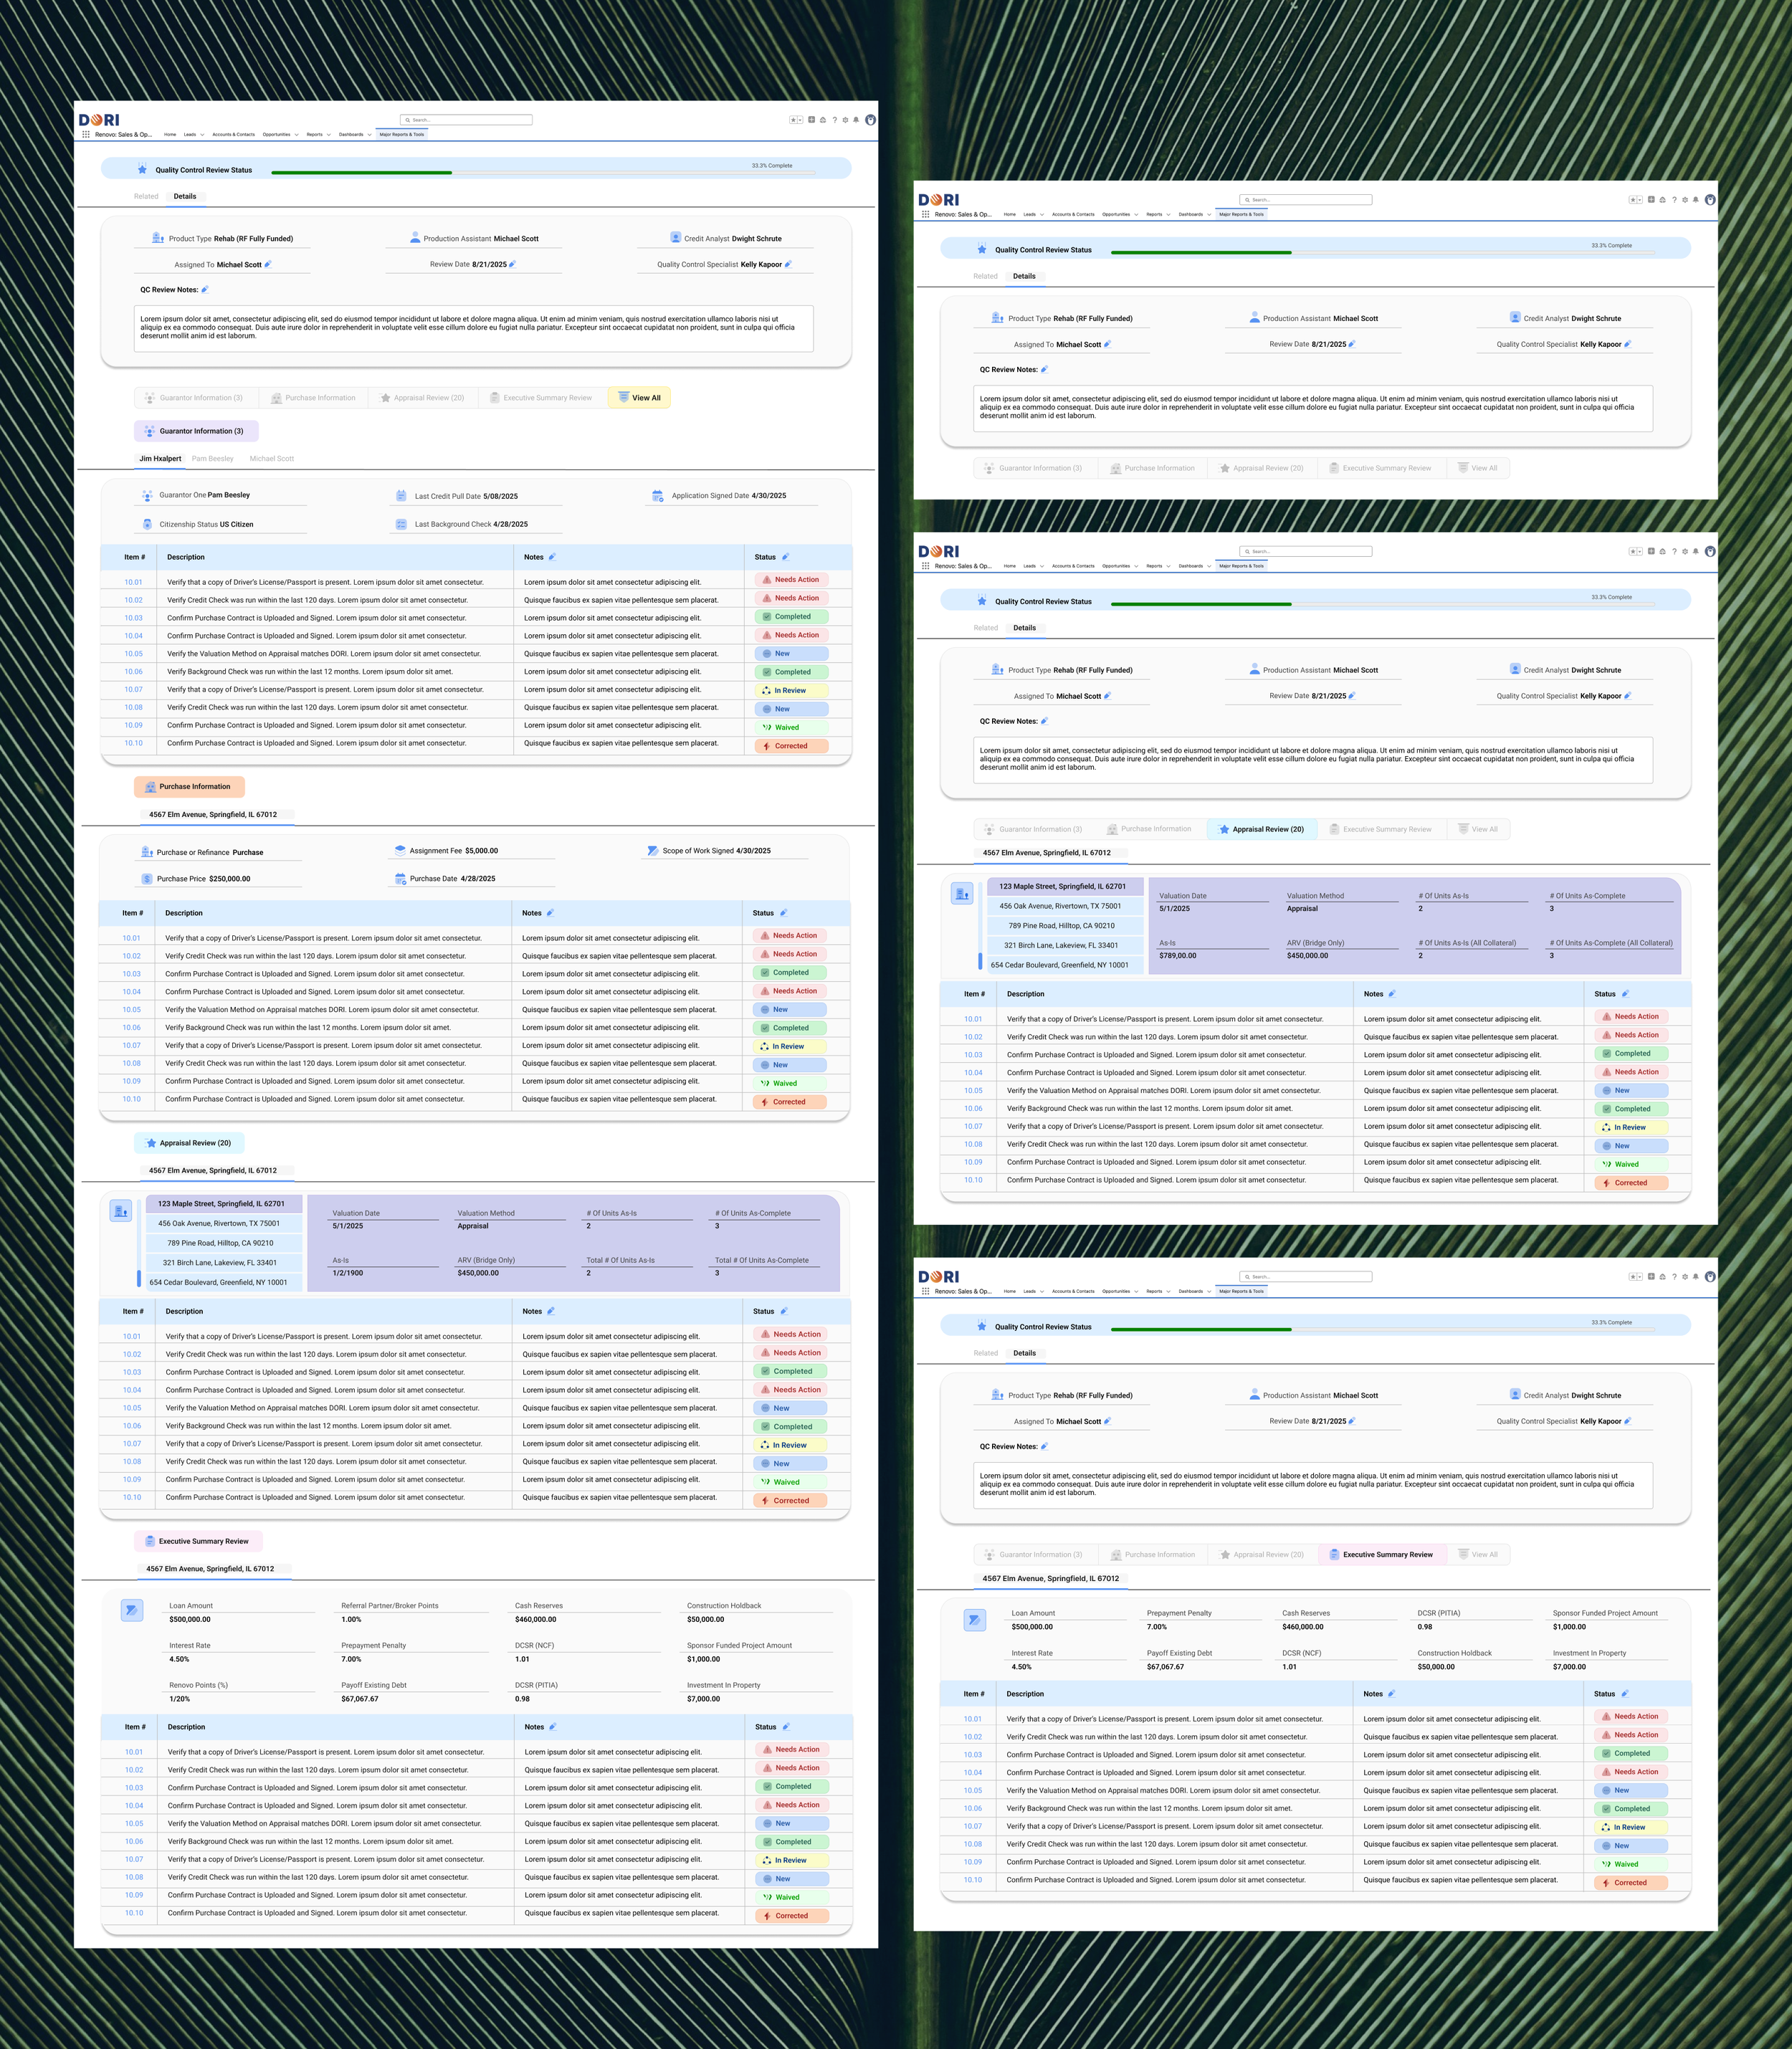Edit Assigned To pencil in tall left frame
The width and height of the screenshot is (1792, 2049).
coord(268,265)
